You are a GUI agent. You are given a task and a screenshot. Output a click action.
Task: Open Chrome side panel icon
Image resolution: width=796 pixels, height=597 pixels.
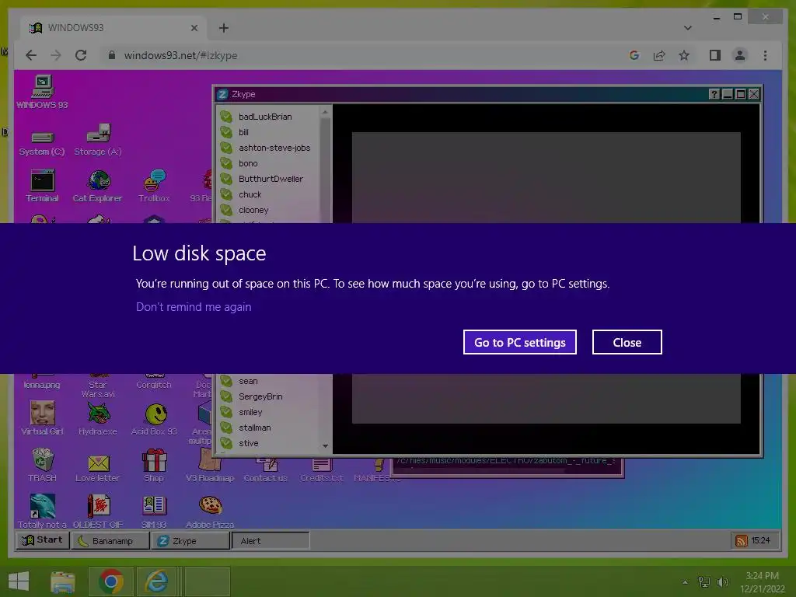(715, 55)
